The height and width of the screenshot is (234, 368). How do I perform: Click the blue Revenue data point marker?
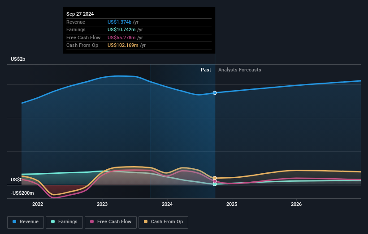tap(215, 93)
